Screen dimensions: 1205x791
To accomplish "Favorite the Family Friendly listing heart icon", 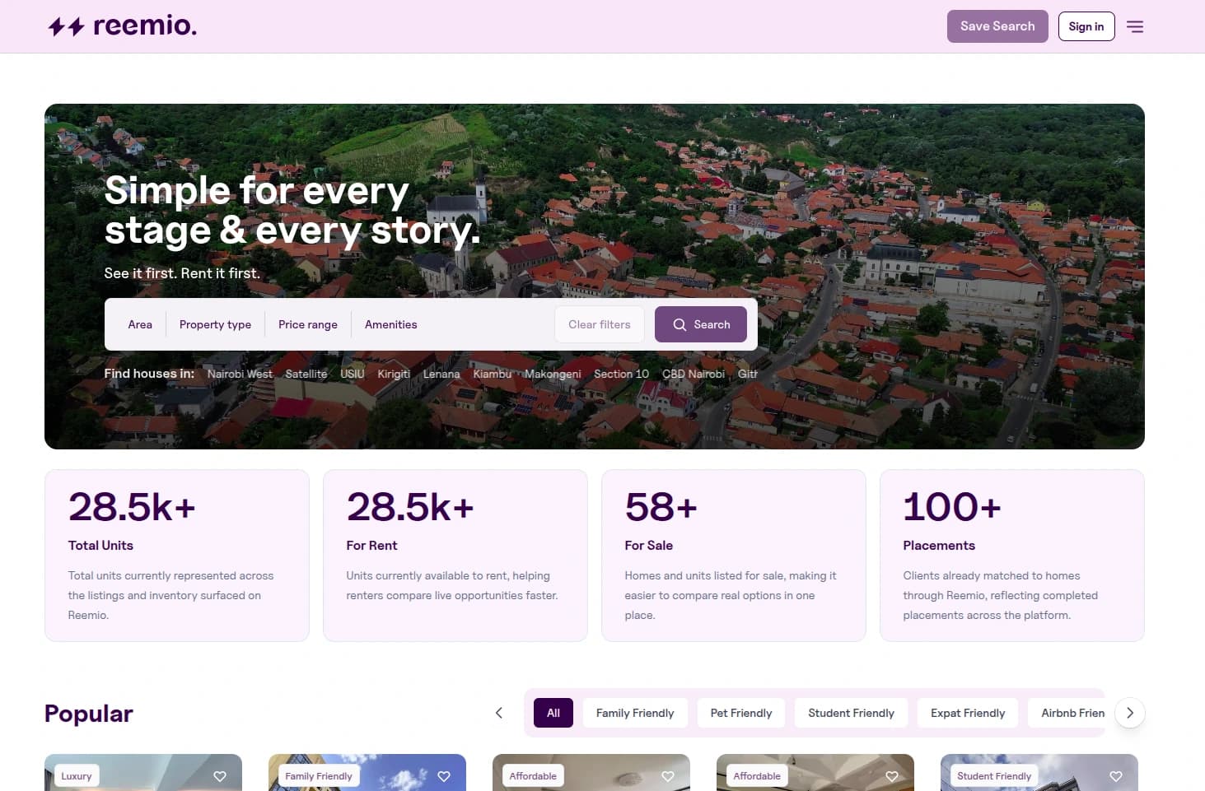I will (x=444, y=776).
